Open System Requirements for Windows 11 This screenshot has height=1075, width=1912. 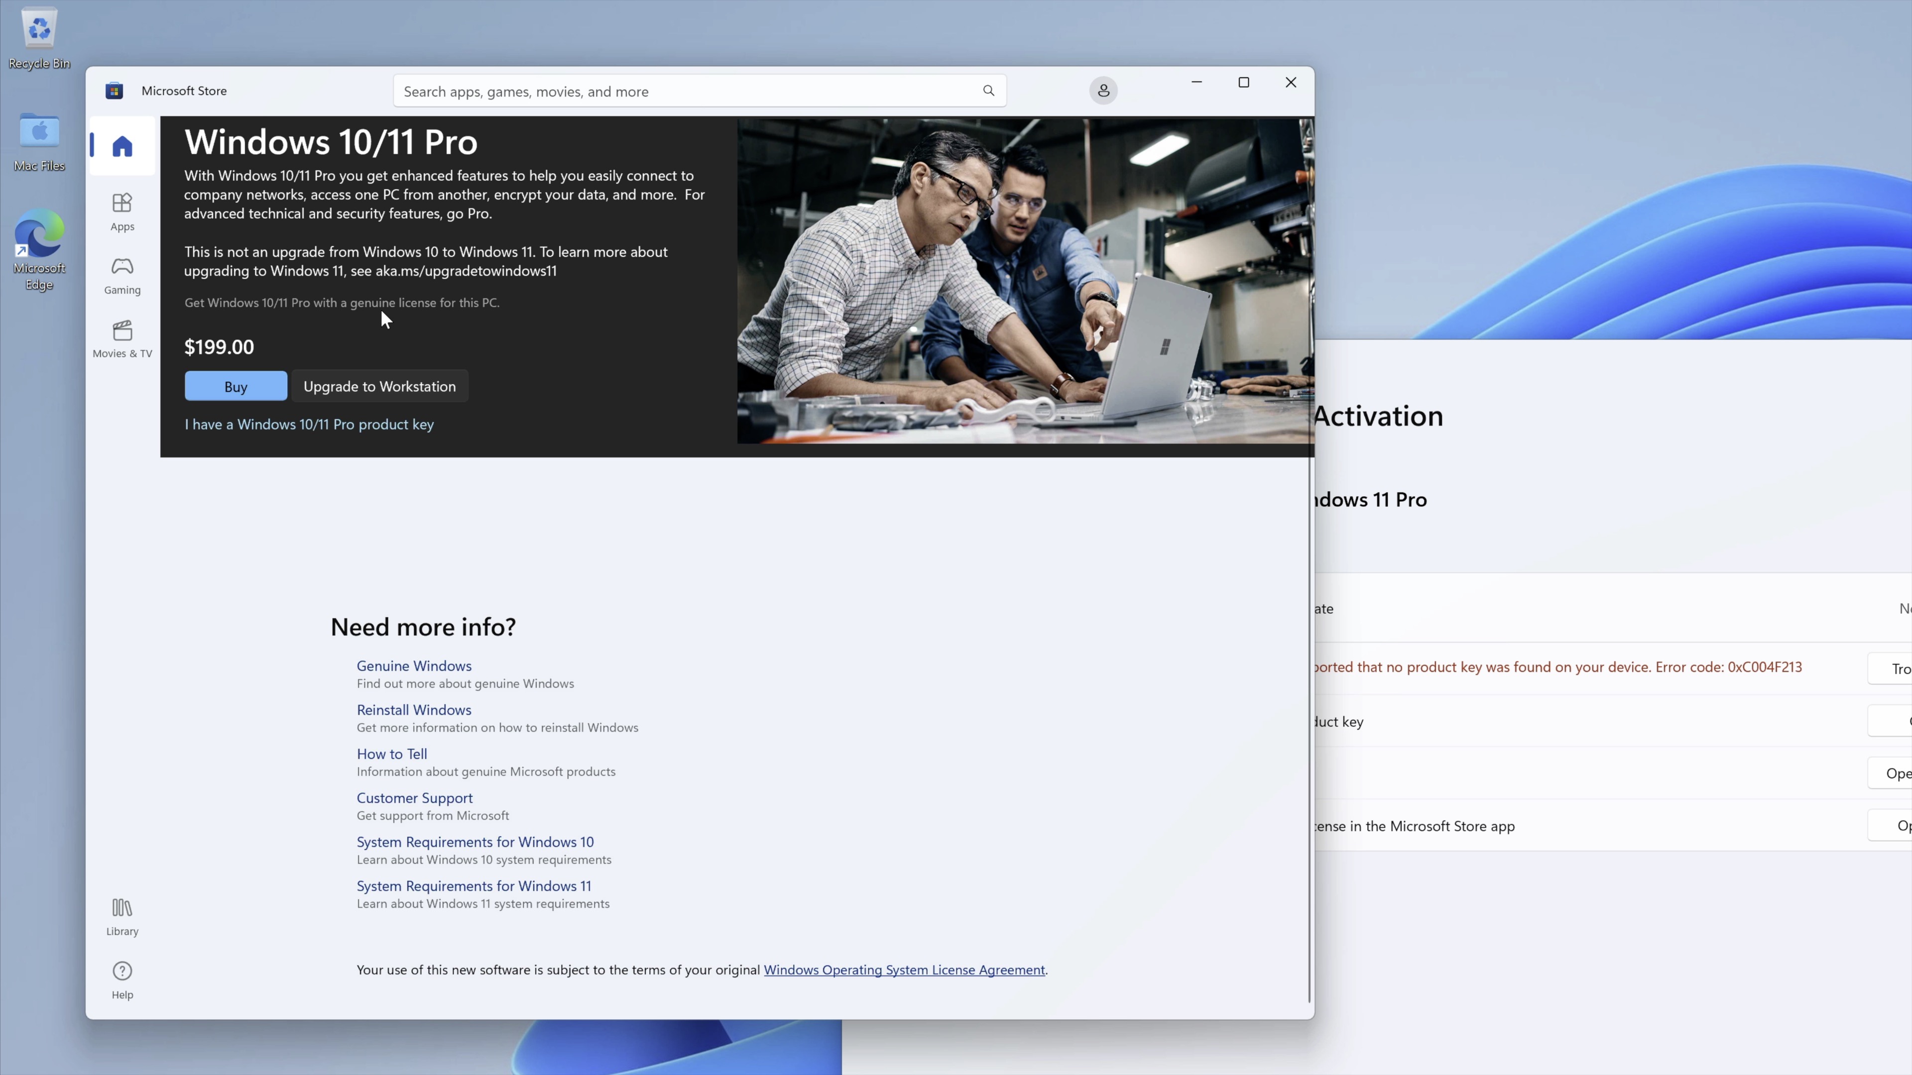[x=474, y=886]
